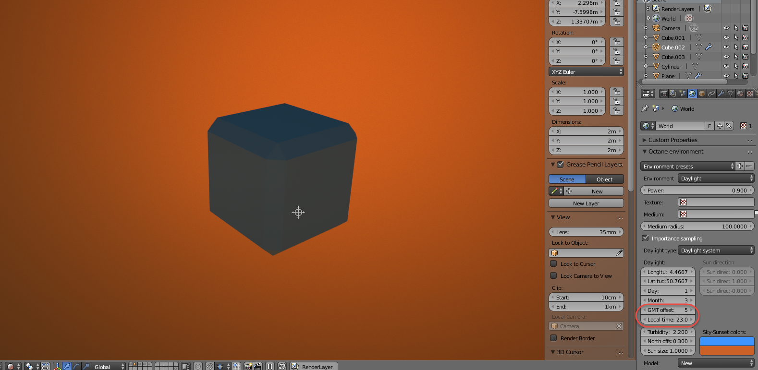Enable Render Border checkbox
The height and width of the screenshot is (370, 758).
(x=553, y=338)
